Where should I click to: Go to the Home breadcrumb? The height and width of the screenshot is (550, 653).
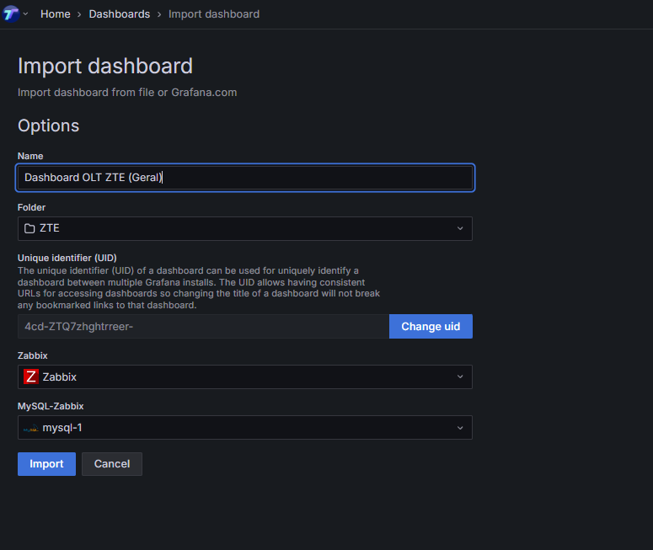[x=56, y=14]
